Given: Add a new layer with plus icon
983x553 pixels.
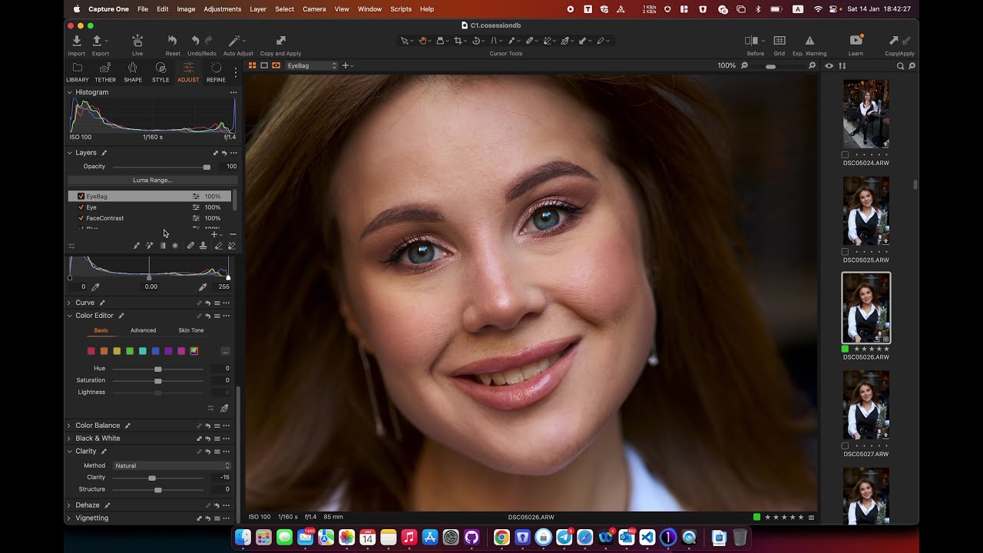Looking at the screenshot, I should coord(214,234).
